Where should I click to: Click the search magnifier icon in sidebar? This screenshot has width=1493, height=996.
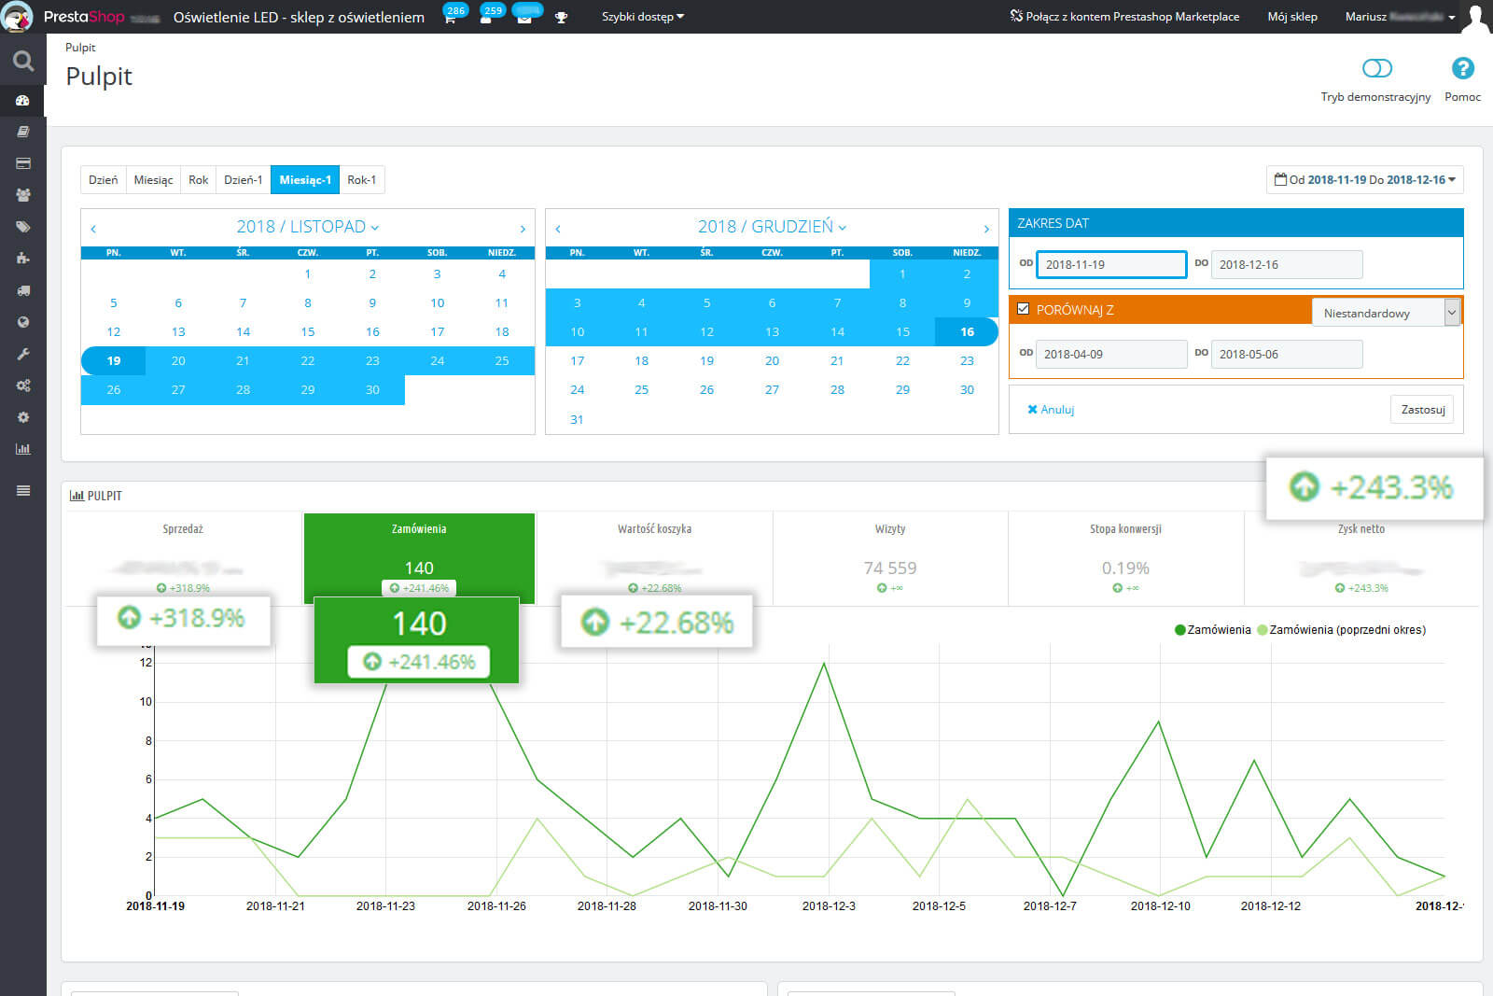[x=22, y=62]
